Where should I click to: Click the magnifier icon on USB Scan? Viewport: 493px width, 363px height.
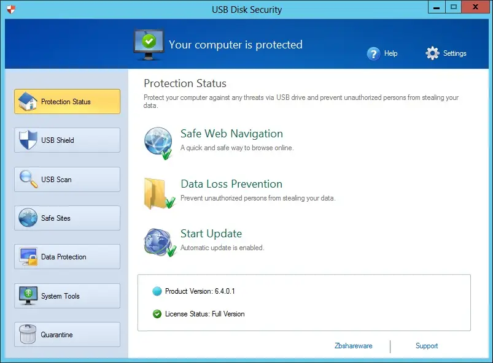[x=28, y=179]
